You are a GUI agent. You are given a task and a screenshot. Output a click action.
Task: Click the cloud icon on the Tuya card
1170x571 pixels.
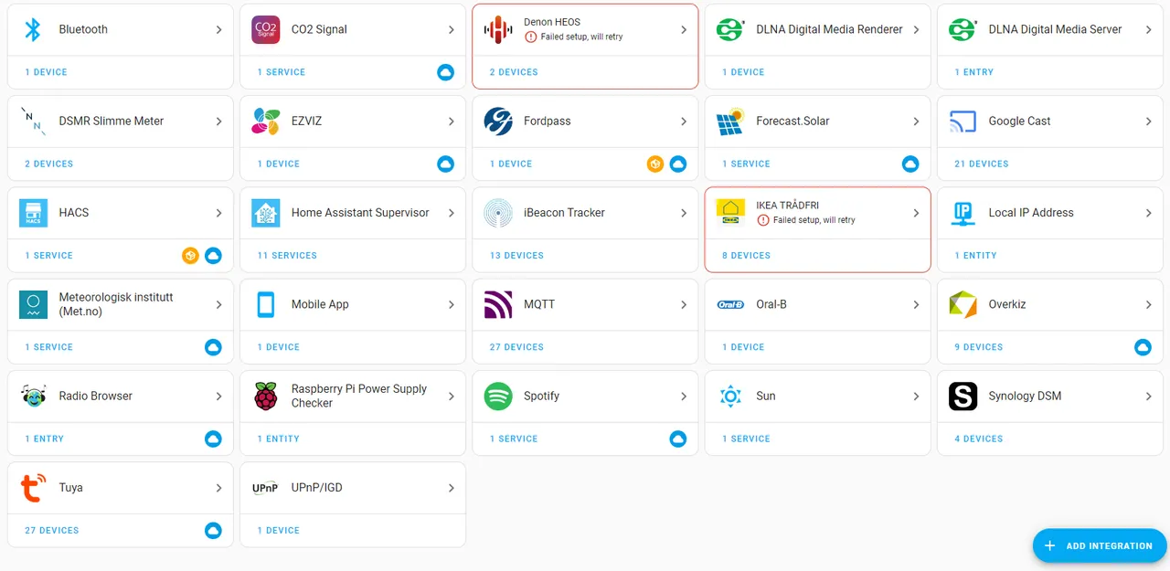click(213, 531)
